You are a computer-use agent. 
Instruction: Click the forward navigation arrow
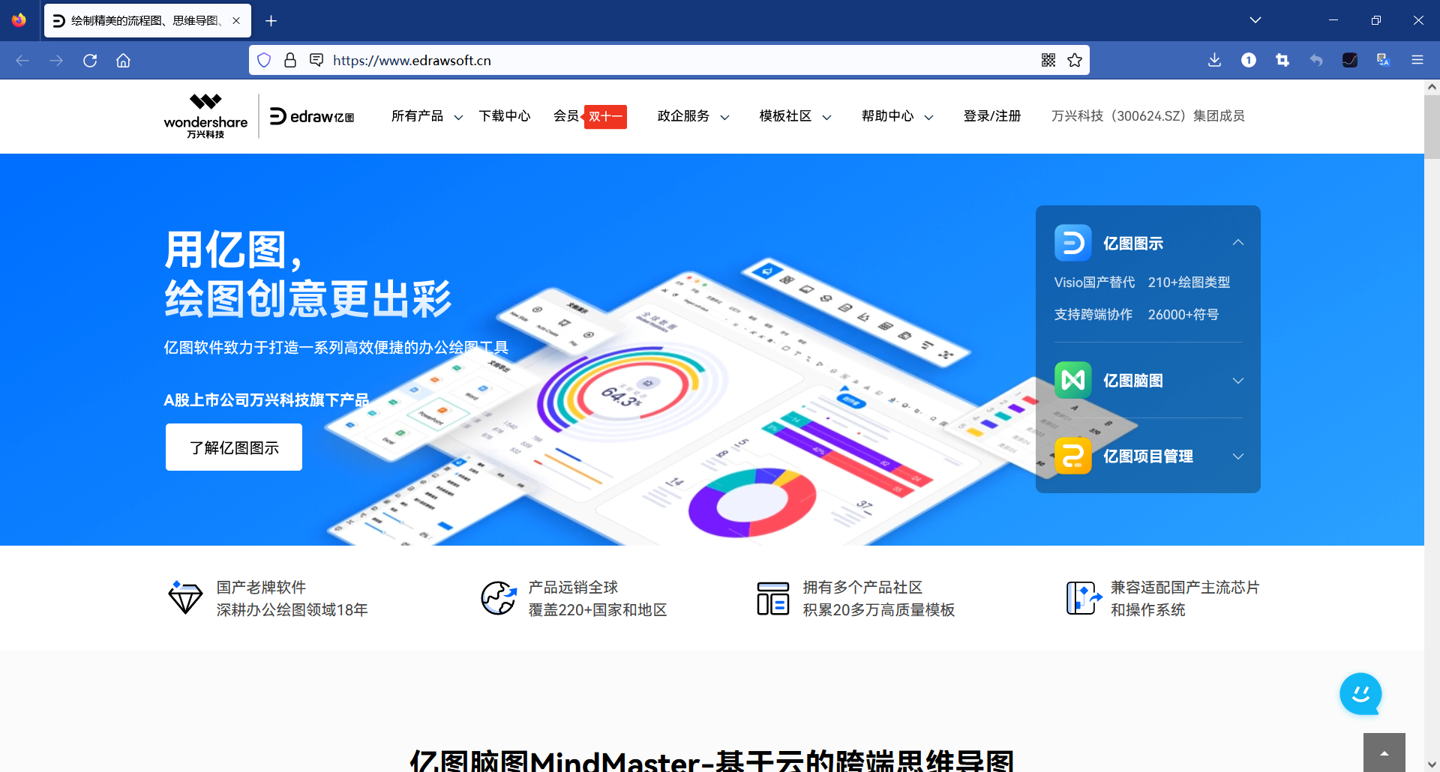56,61
